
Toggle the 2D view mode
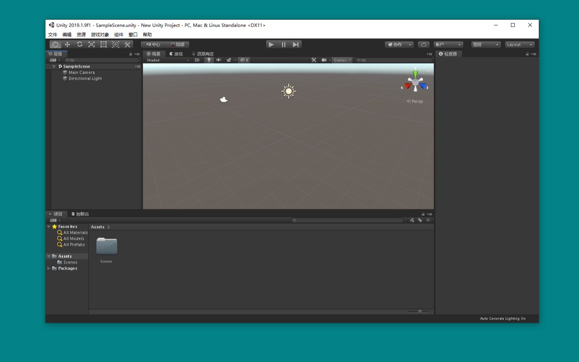pyautogui.click(x=197, y=60)
